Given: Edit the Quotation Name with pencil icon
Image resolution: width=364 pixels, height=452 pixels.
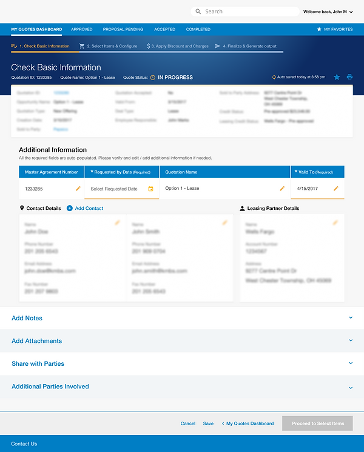Looking at the screenshot, I should pos(282,189).
